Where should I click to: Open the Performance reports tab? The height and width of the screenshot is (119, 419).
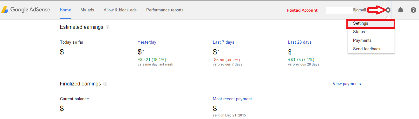(165, 10)
